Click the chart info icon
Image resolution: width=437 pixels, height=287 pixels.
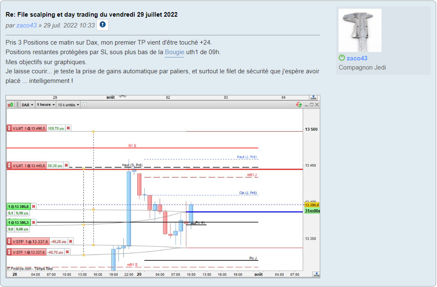(85, 105)
